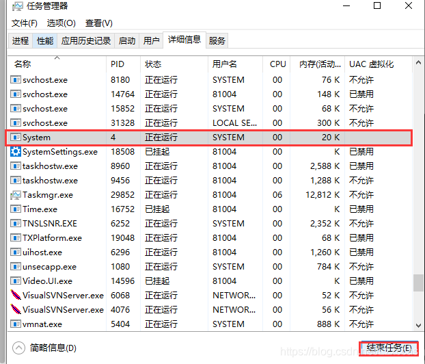
Task: Click the Time.exe process icon
Action: [x=16, y=209]
